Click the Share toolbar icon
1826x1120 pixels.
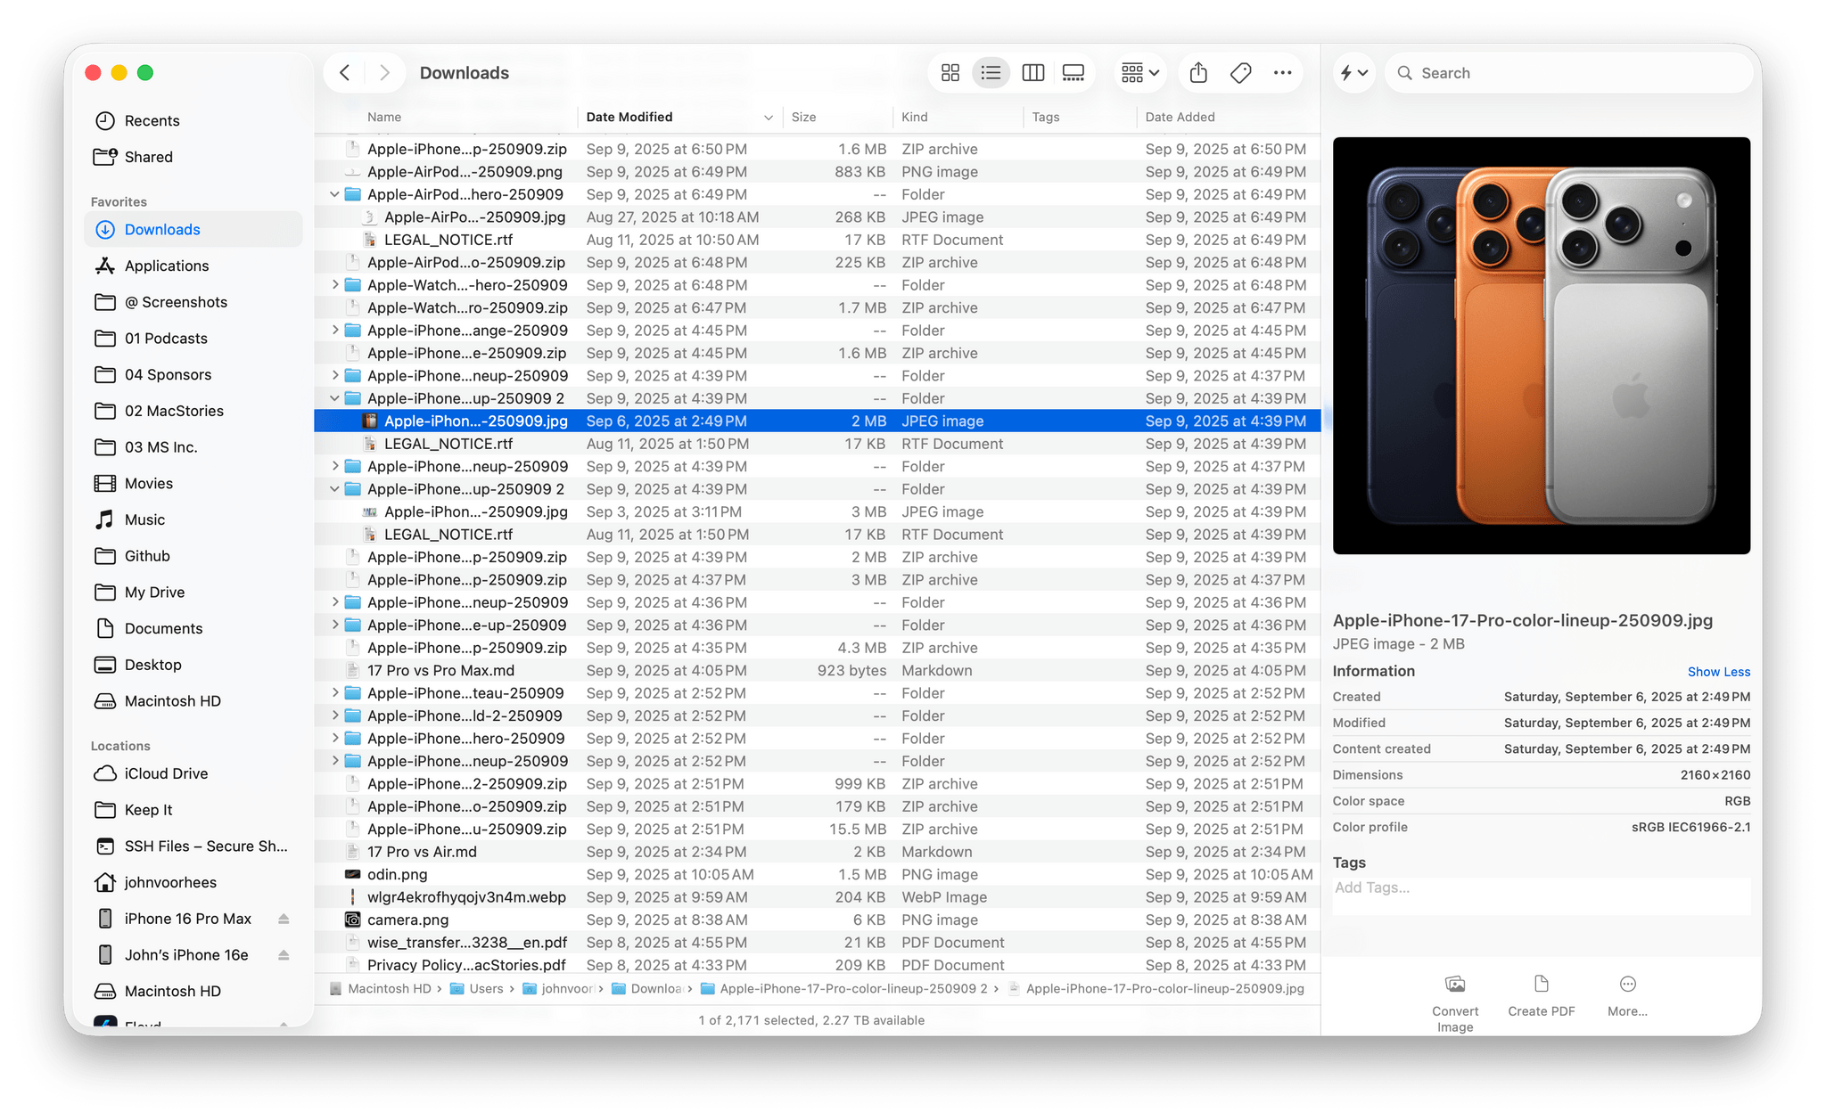click(x=1198, y=73)
